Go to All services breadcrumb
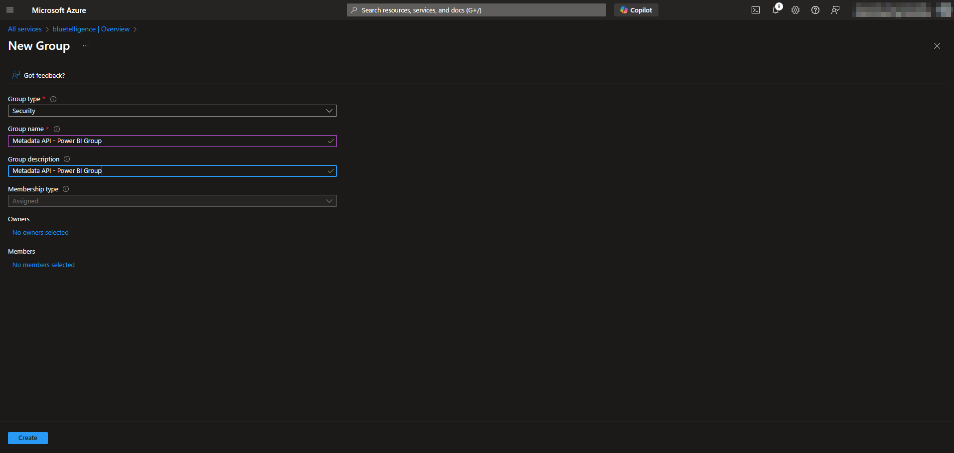Image resolution: width=954 pixels, height=453 pixels. pyautogui.click(x=25, y=29)
